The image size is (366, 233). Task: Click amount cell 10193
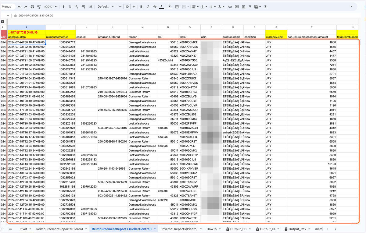tap(312, 164)
